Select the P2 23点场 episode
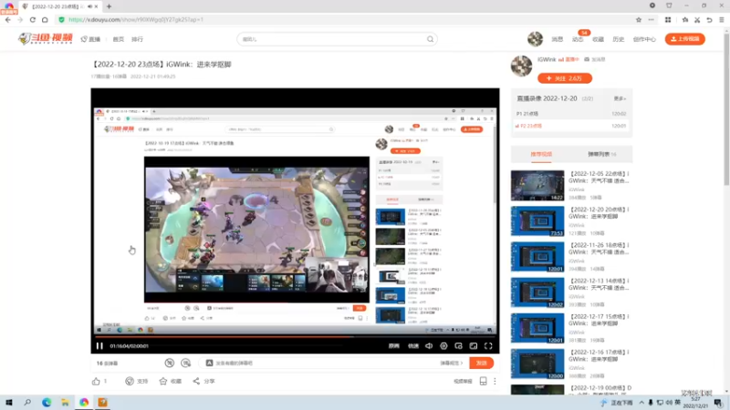This screenshot has width=730, height=410. [571, 126]
